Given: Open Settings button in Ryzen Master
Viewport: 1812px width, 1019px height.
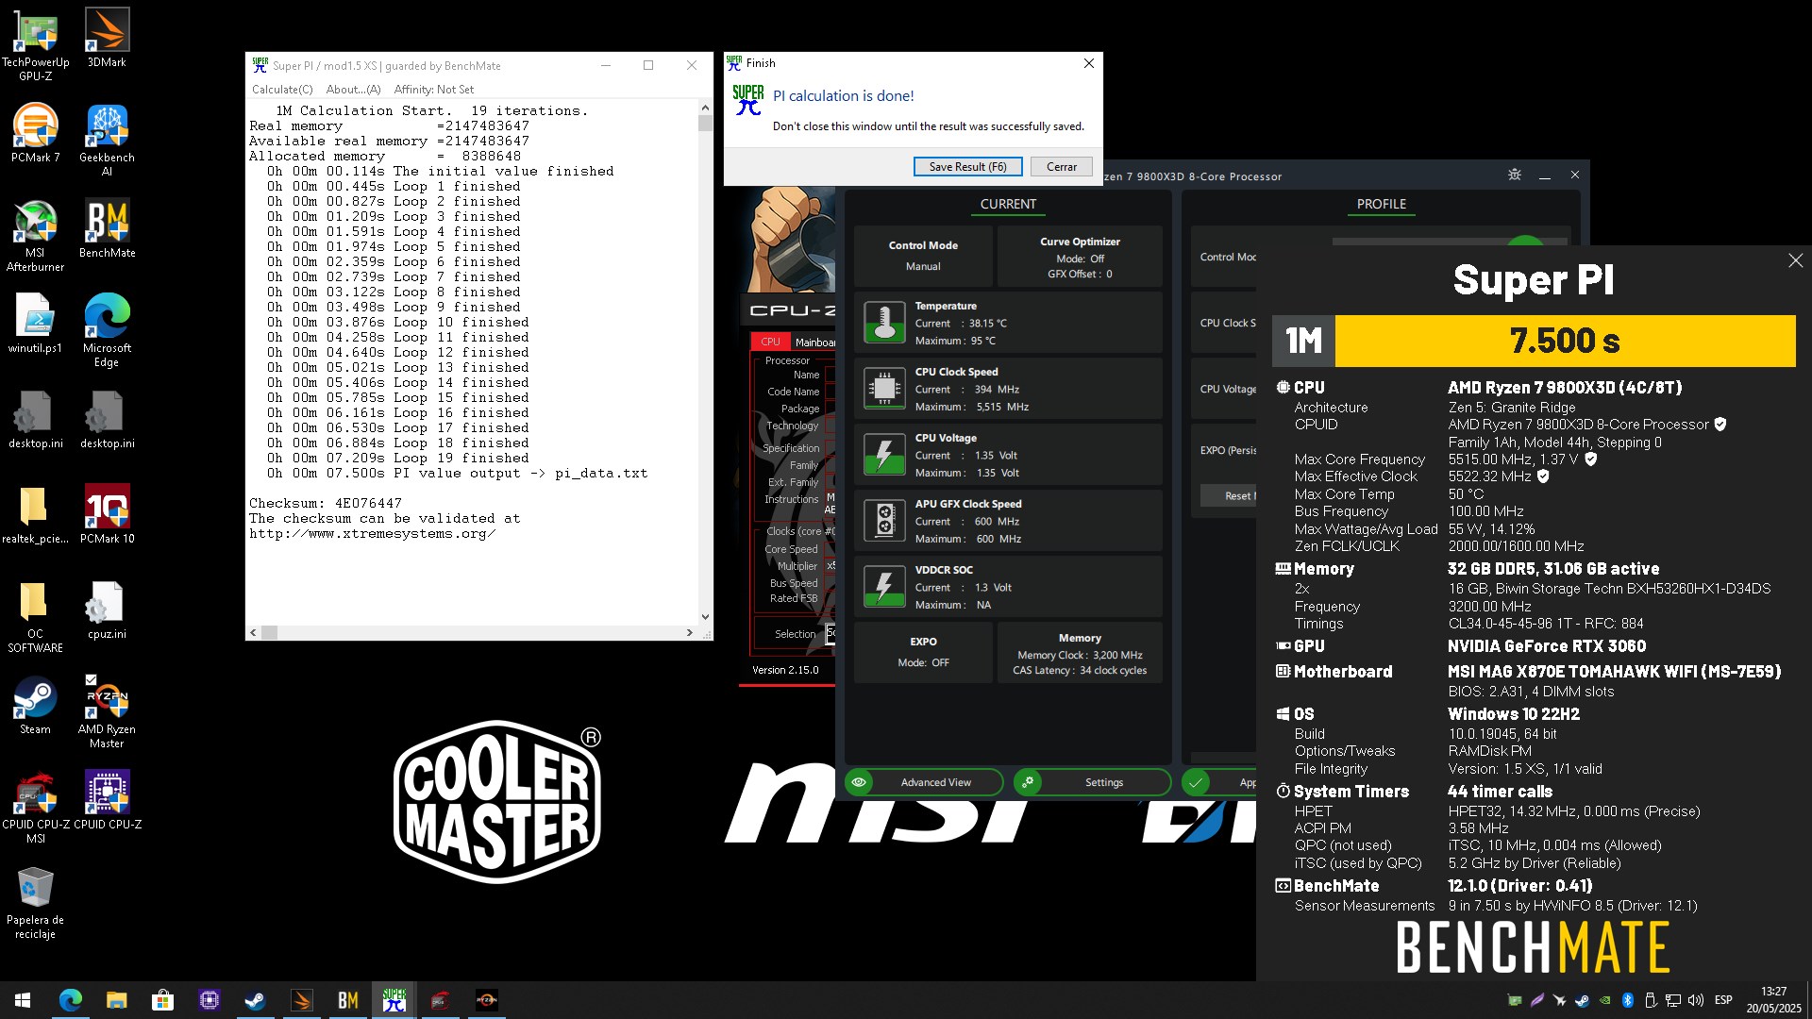Looking at the screenshot, I should click(x=1092, y=782).
